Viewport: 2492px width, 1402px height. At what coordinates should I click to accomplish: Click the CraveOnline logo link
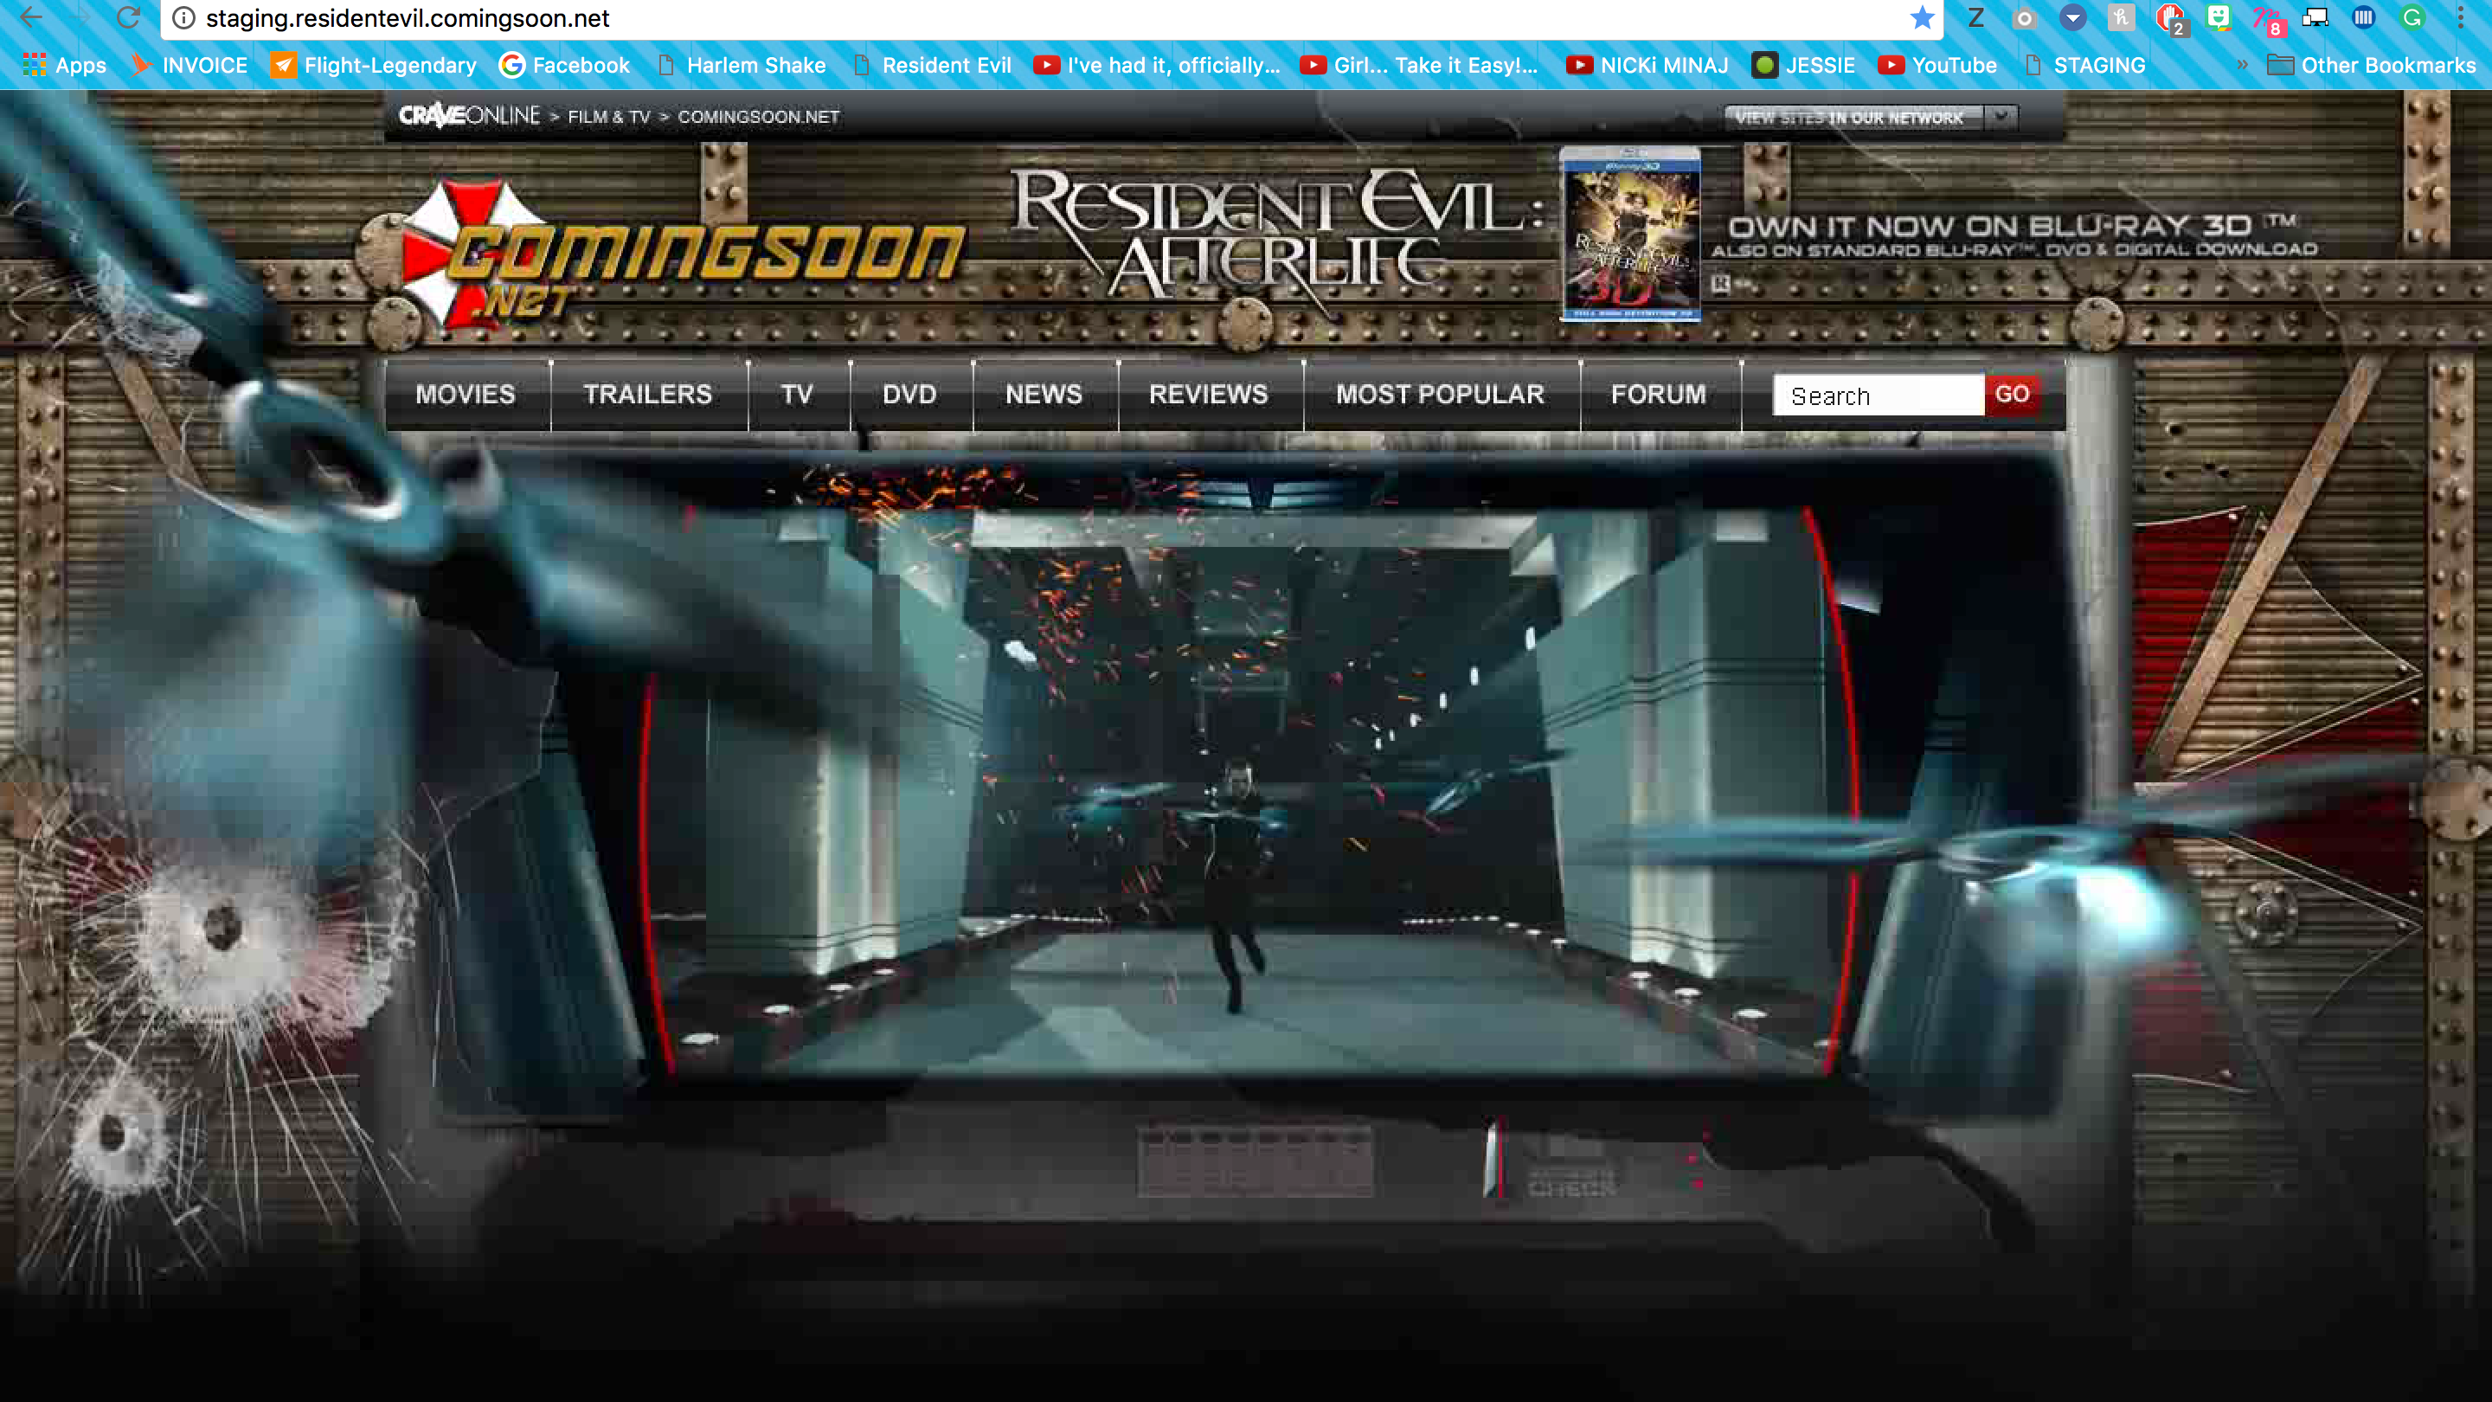click(469, 115)
